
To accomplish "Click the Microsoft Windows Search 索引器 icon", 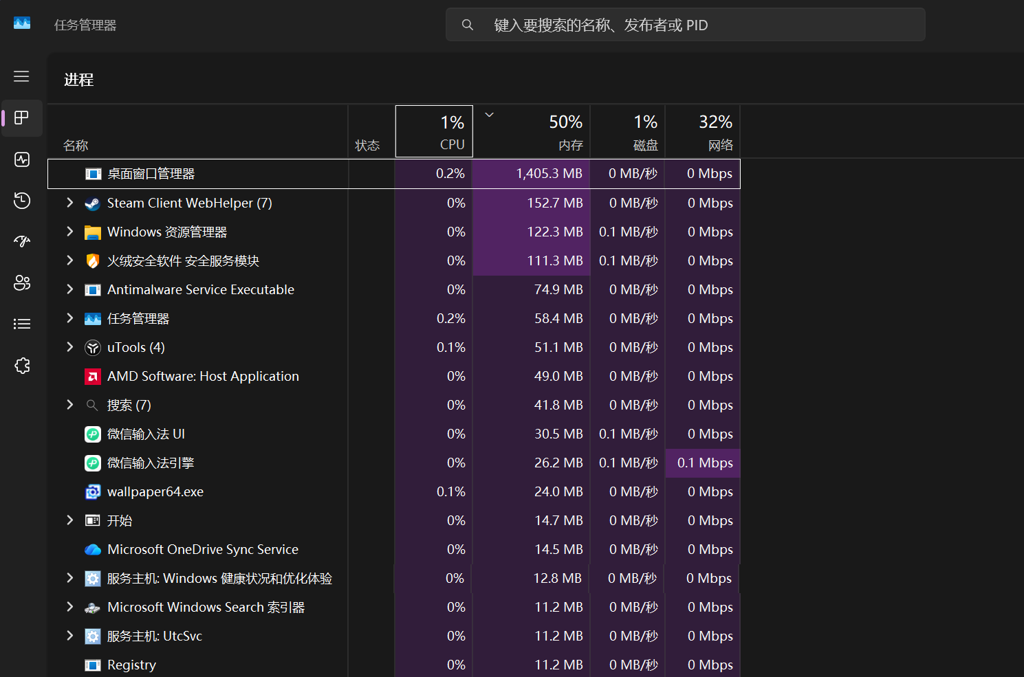I will tap(92, 608).
